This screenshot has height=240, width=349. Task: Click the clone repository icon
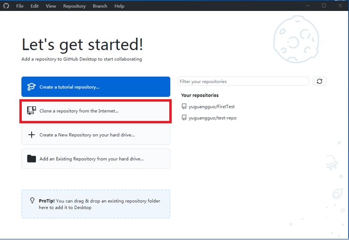point(31,111)
